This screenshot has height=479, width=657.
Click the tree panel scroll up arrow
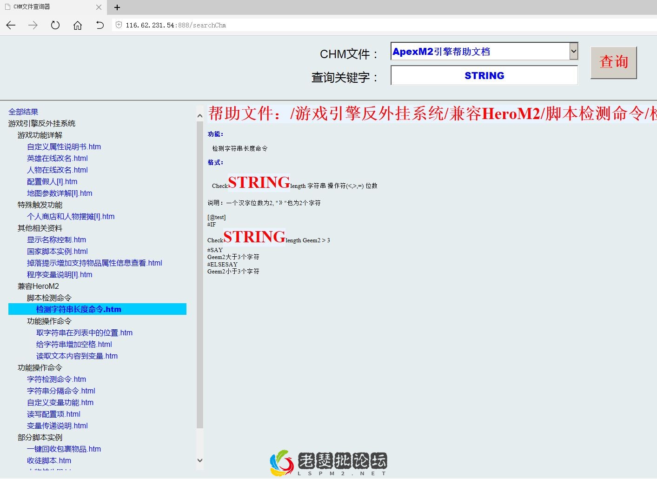[x=200, y=116]
